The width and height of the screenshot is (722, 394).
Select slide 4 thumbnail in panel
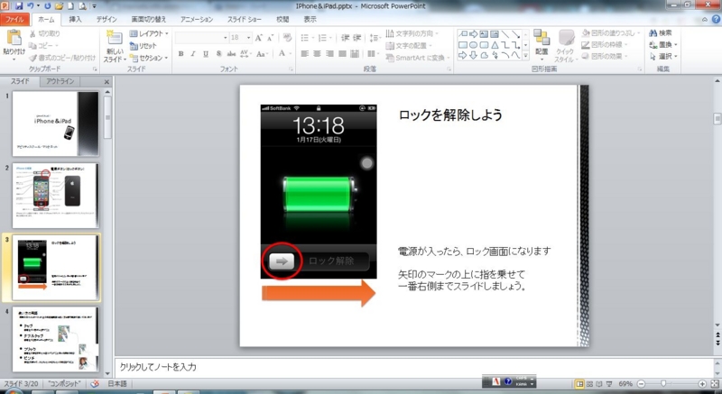(x=55, y=339)
